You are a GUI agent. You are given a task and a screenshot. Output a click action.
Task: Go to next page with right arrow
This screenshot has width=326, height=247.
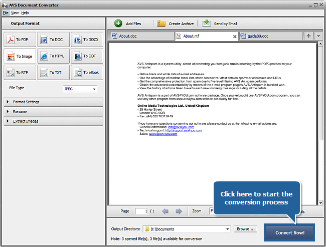coord(179,211)
